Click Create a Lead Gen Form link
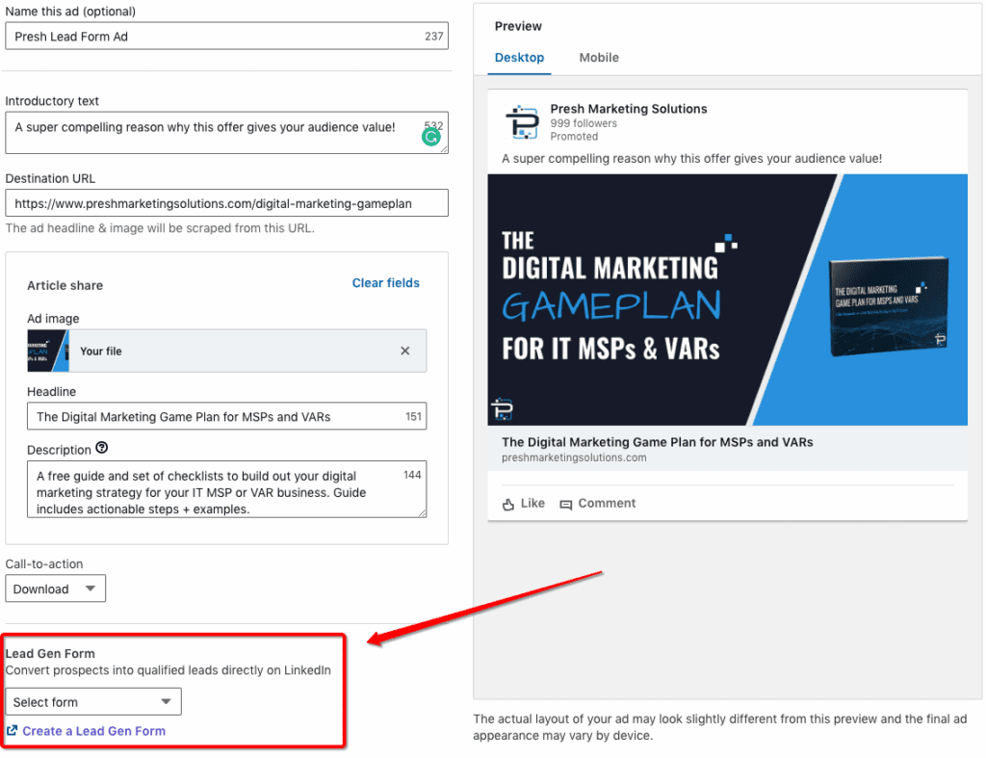 pos(93,731)
